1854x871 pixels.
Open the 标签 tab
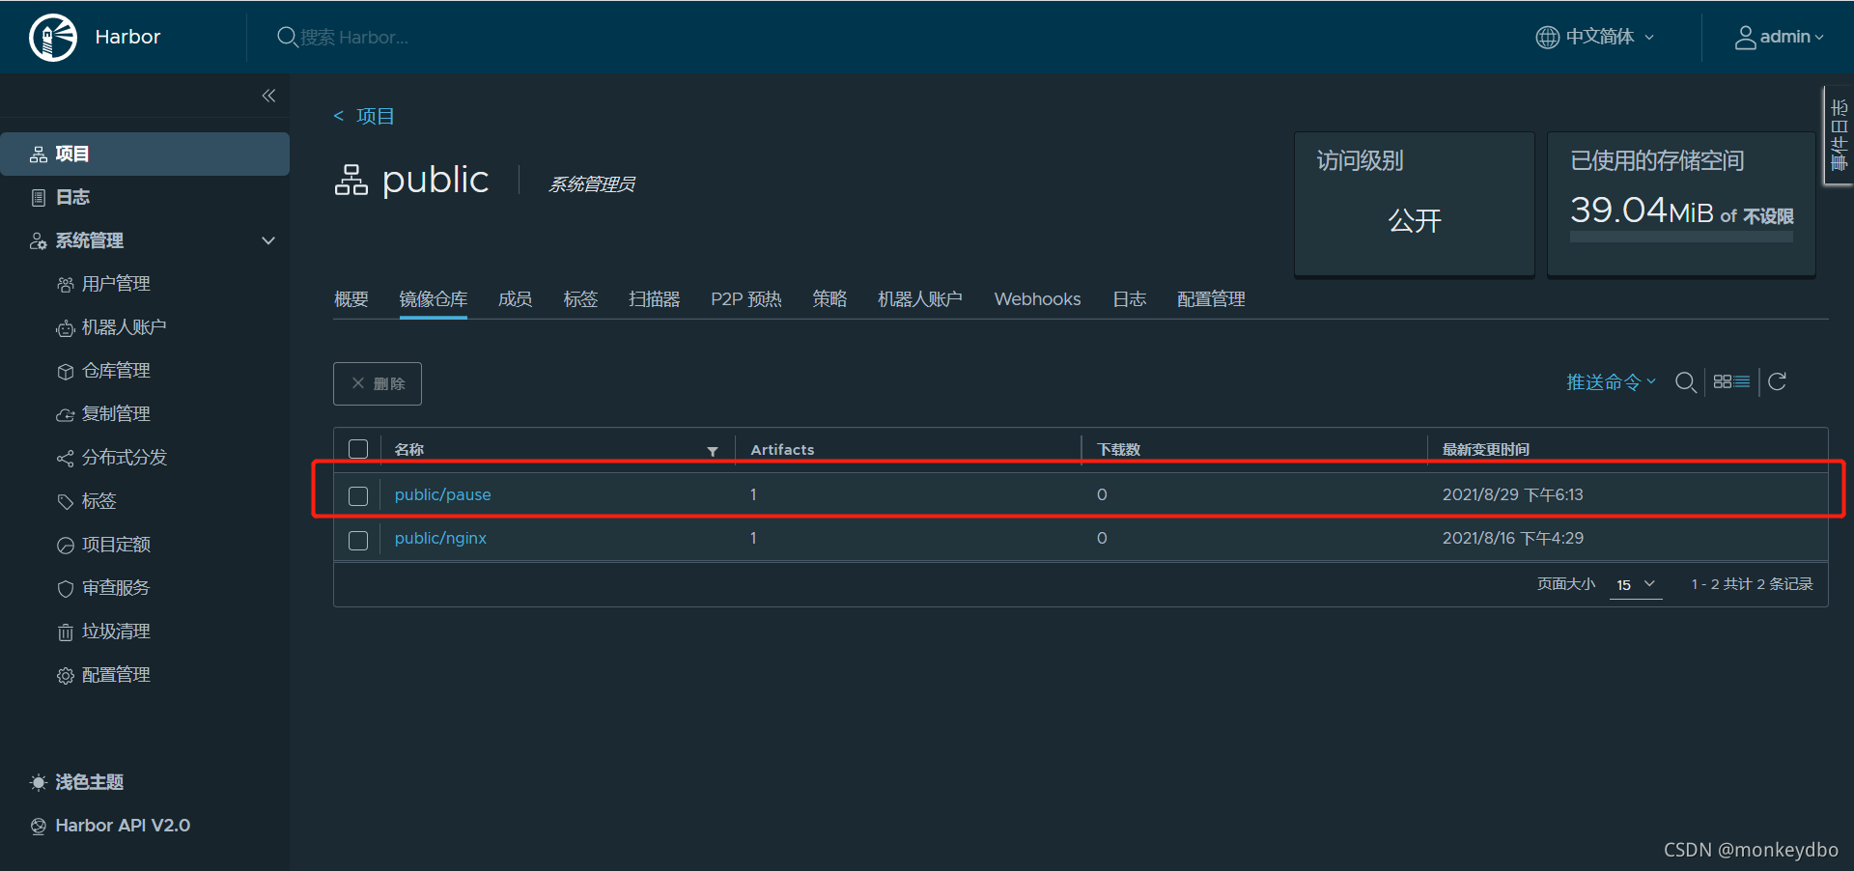[580, 299]
